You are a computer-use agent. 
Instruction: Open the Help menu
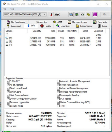tap(12, 9)
